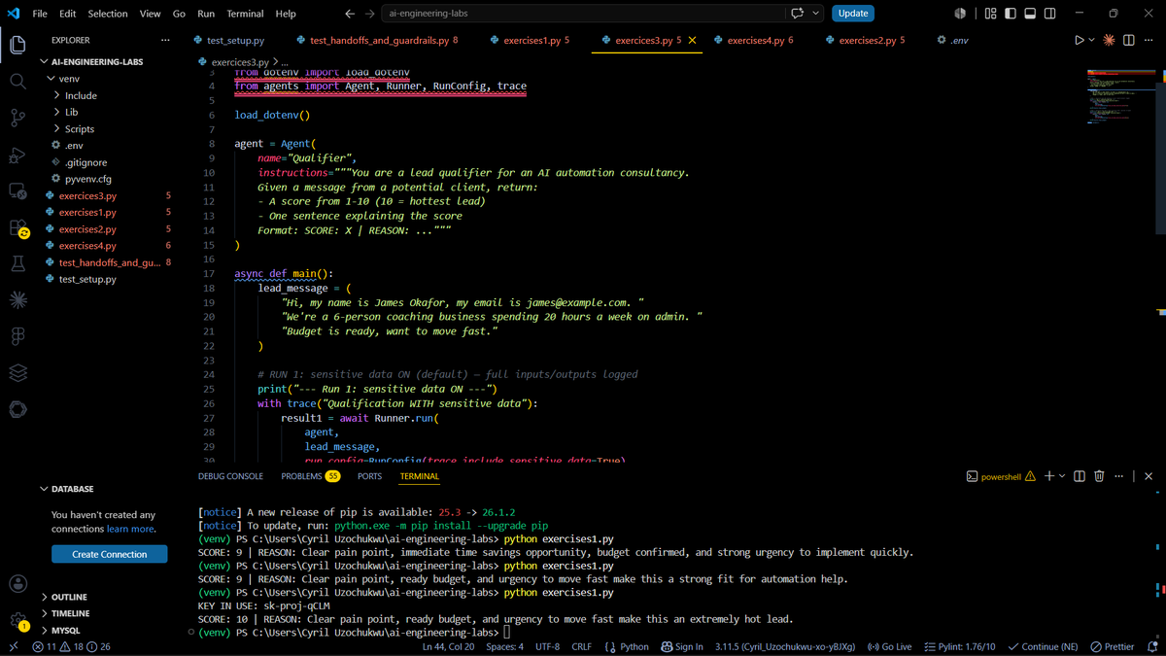Open the Copilot chat dropdown arrow
The image size is (1166, 656).
(816, 14)
